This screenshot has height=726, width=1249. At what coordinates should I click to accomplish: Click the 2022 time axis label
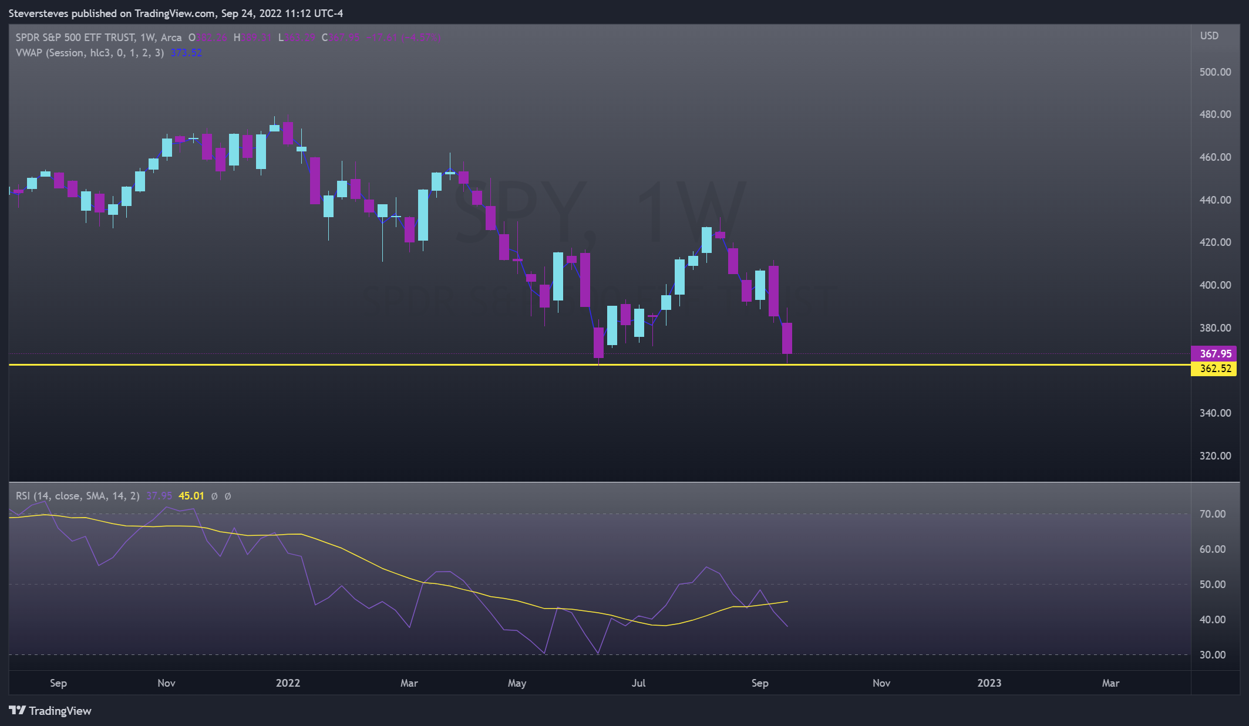[x=288, y=683]
